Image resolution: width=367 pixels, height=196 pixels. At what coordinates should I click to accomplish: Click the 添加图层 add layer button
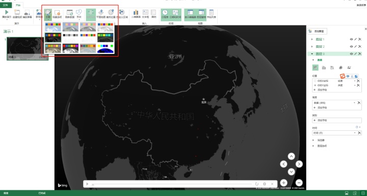click(x=317, y=31)
